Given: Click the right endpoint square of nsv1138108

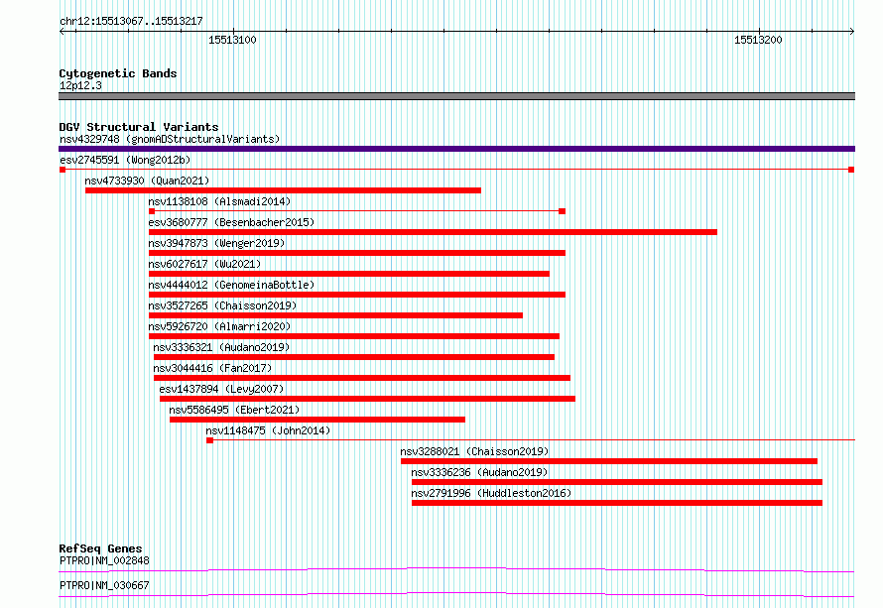Looking at the screenshot, I should tap(562, 211).
